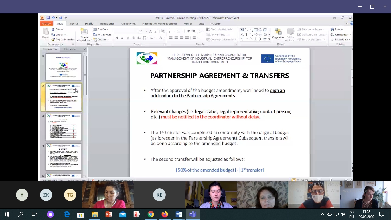Open the Transiciones ribbon tab

point(107,24)
